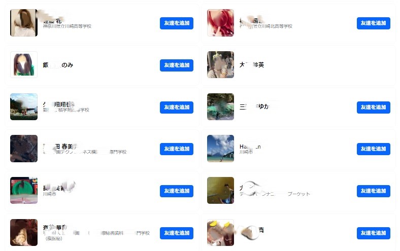The width and height of the screenshot is (400, 251).
Task: Open the blue sky beach thumbnail
Action: (220, 149)
